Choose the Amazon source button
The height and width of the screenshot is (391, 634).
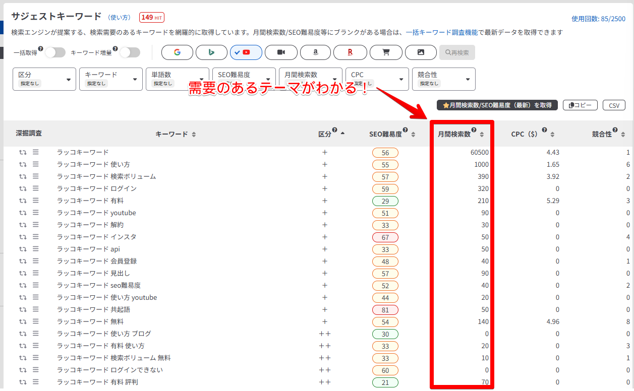[315, 52]
